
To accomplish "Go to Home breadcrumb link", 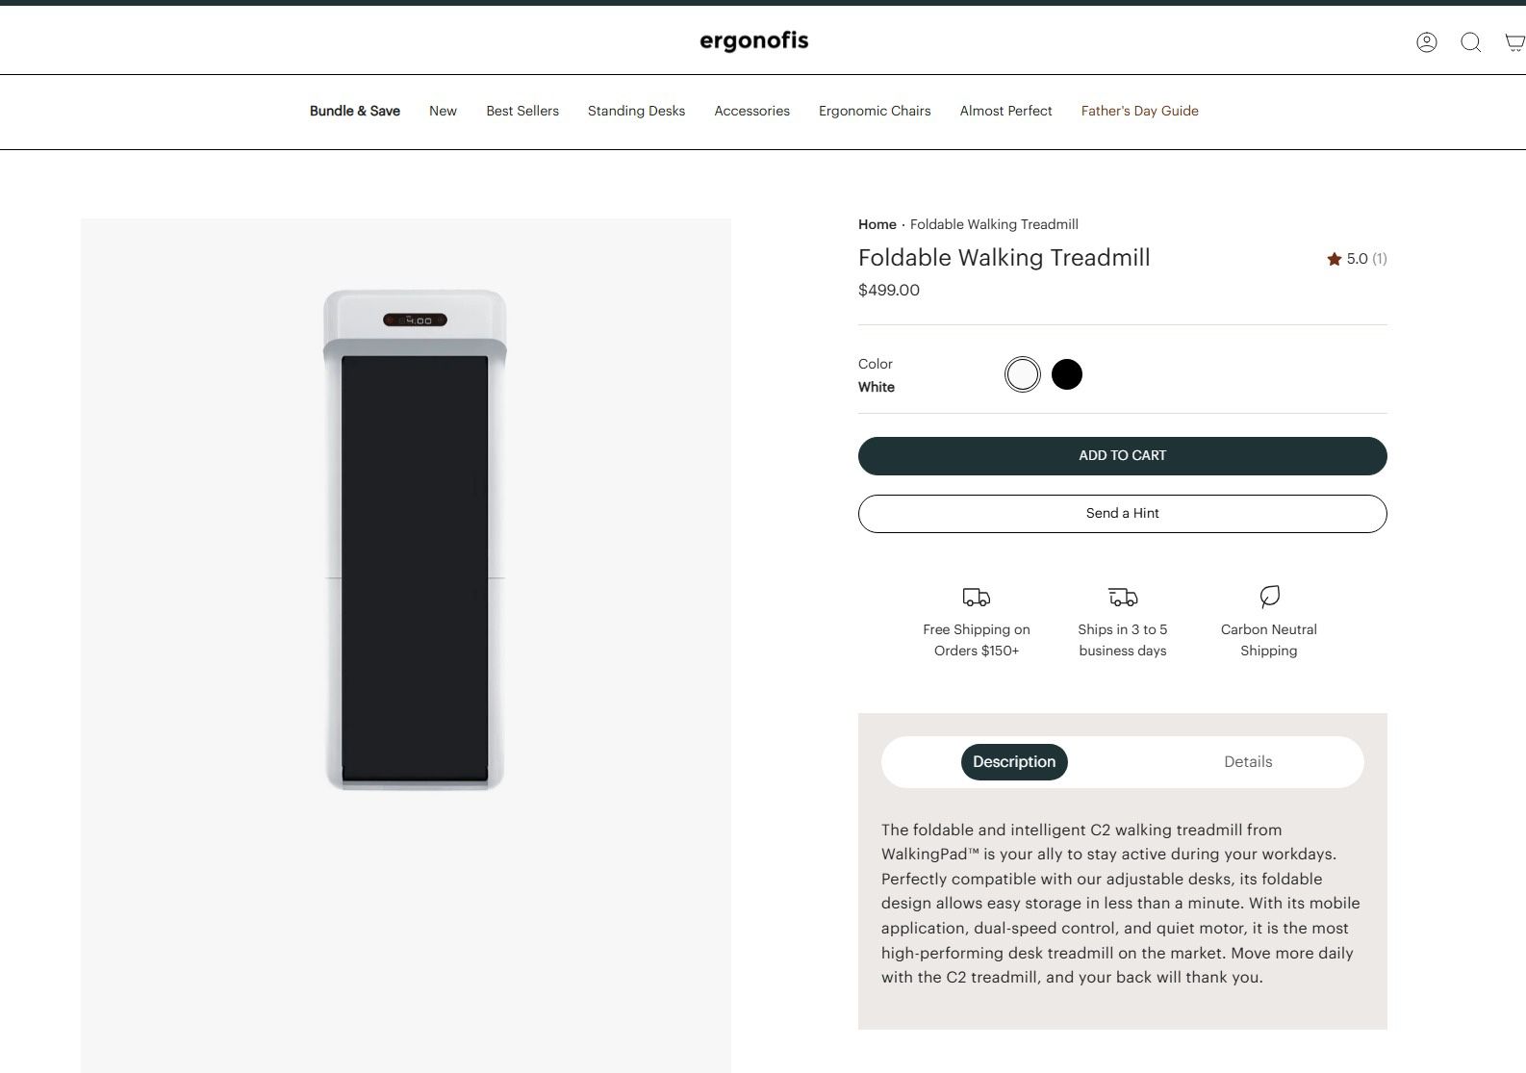I will (877, 224).
